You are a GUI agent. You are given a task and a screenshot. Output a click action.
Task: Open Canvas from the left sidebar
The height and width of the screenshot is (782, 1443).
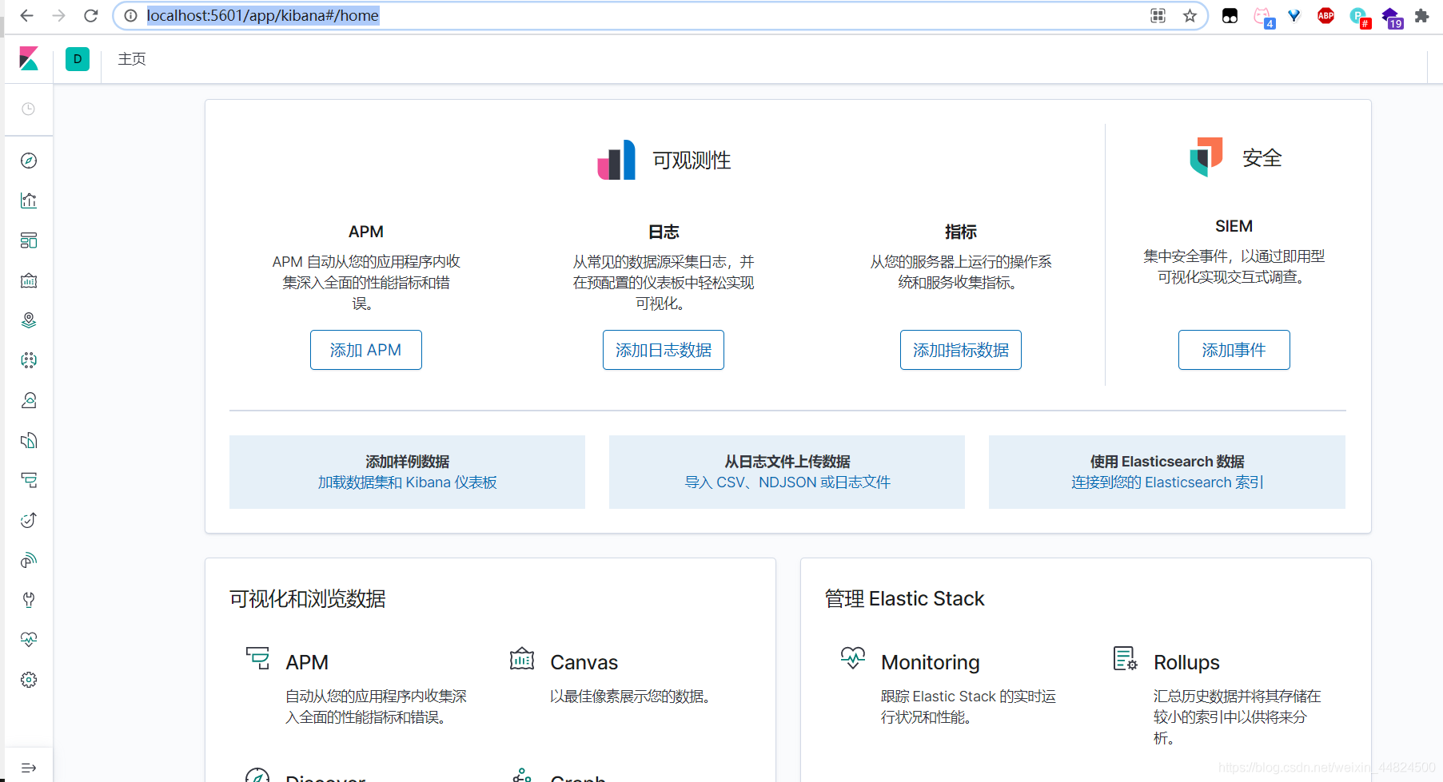coord(29,280)
